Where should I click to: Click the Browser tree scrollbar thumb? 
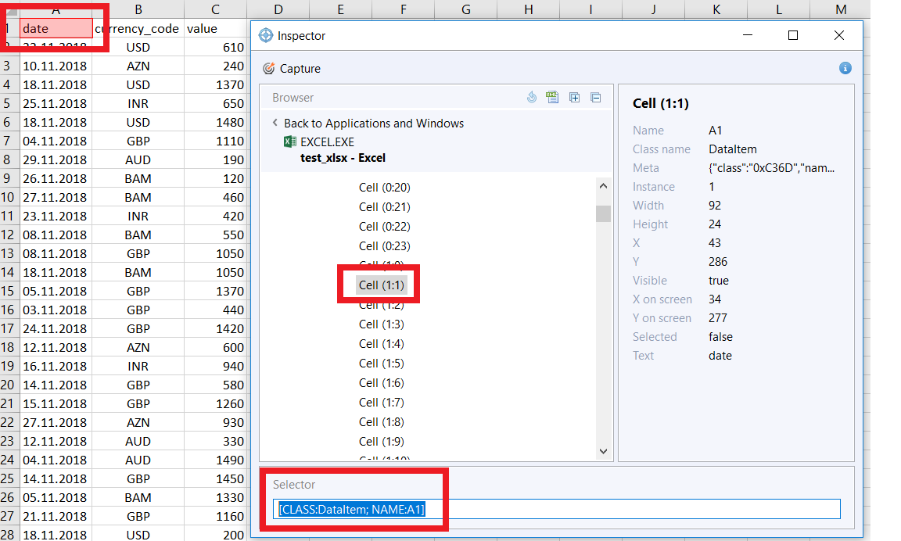tap(603, 213)
